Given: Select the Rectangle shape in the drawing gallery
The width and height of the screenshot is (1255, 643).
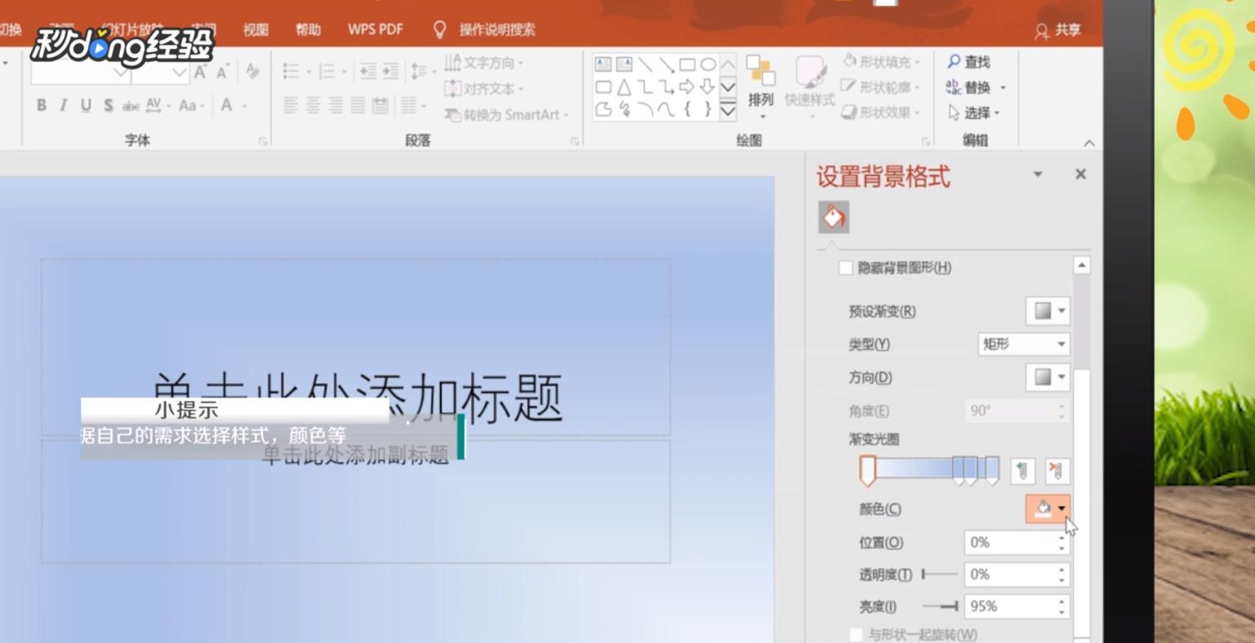Looking at the screenshot, I should point(688,64).
